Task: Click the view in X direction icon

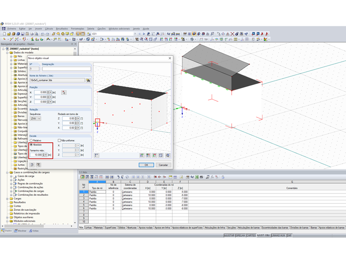Action: (142, 155)
